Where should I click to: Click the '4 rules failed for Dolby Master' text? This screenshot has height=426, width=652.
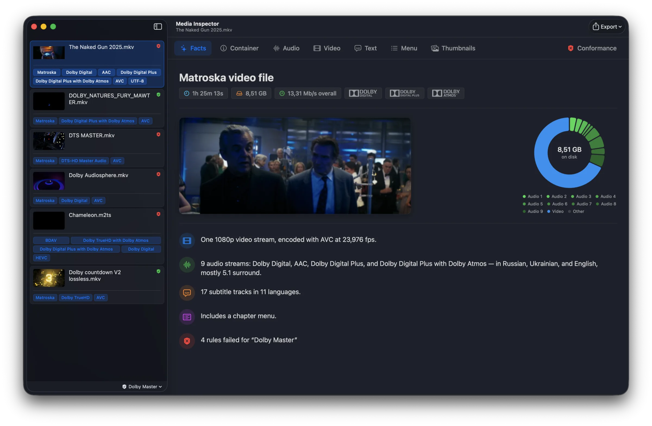[x=249, y=340]
